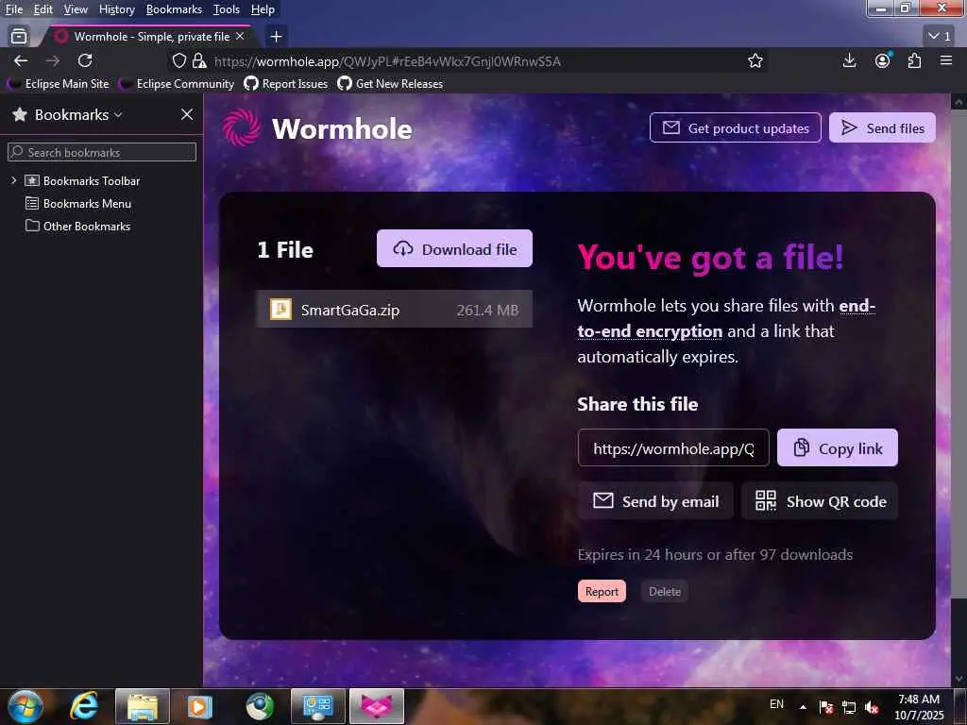967x725 pixels.
Task: Open the browser downloads panel
Action: coord(849,60)
